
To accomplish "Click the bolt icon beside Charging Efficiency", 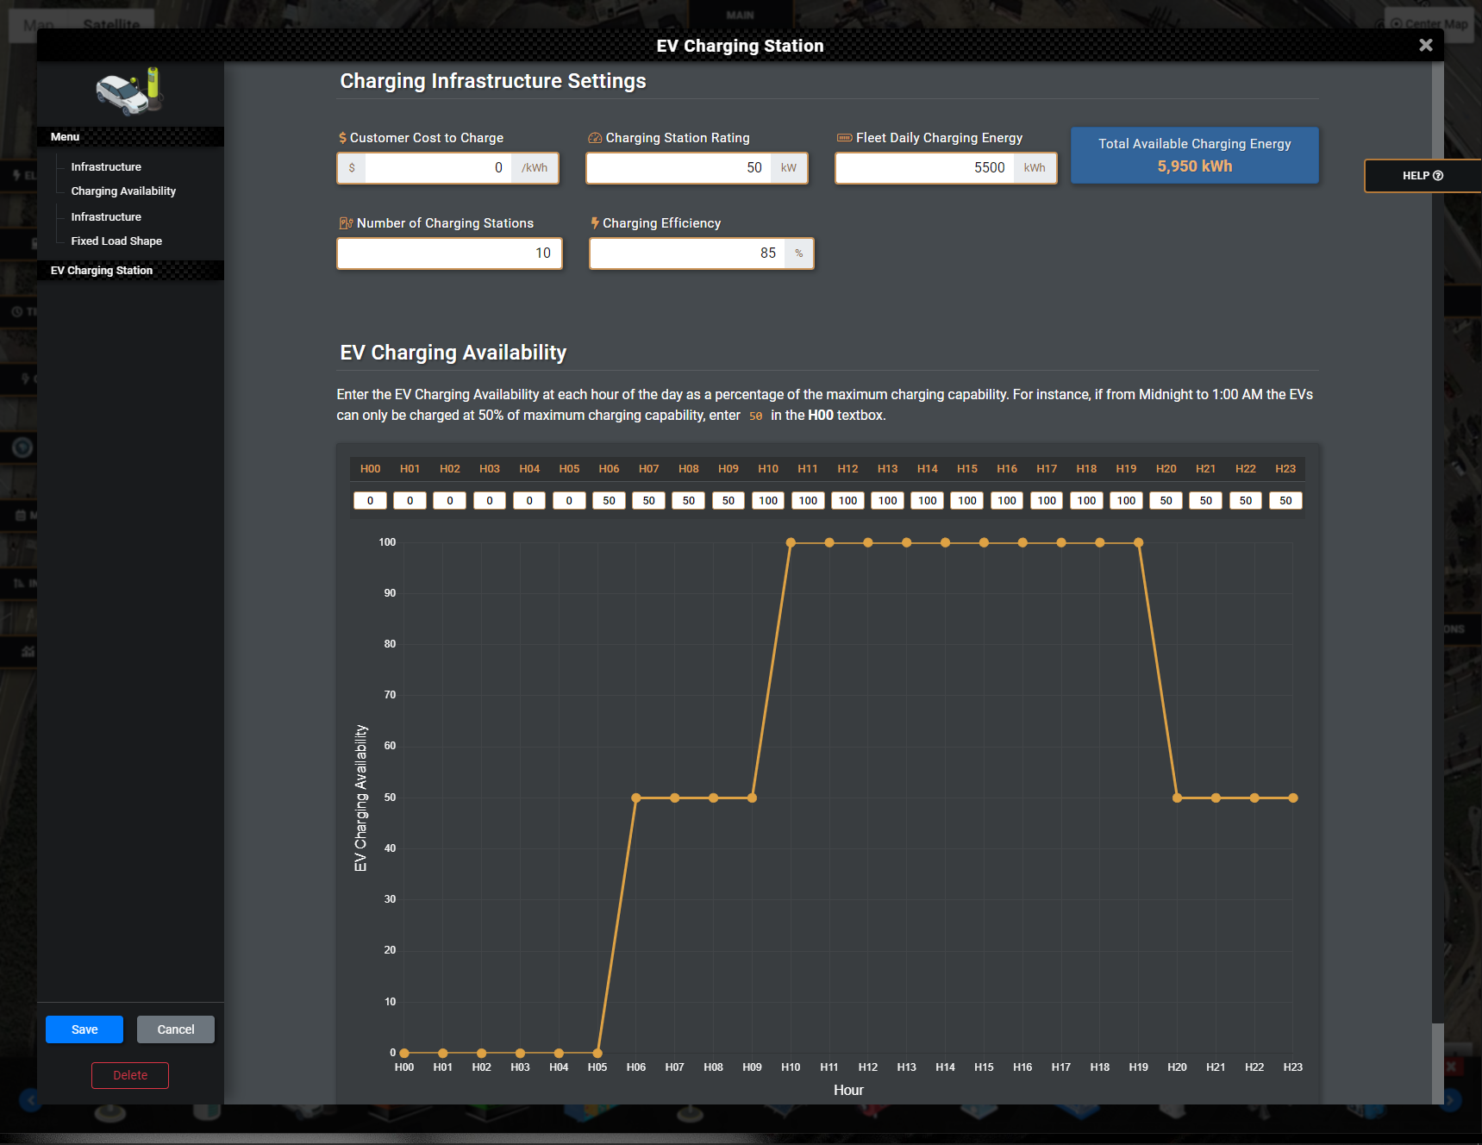I will click(595, 223).
